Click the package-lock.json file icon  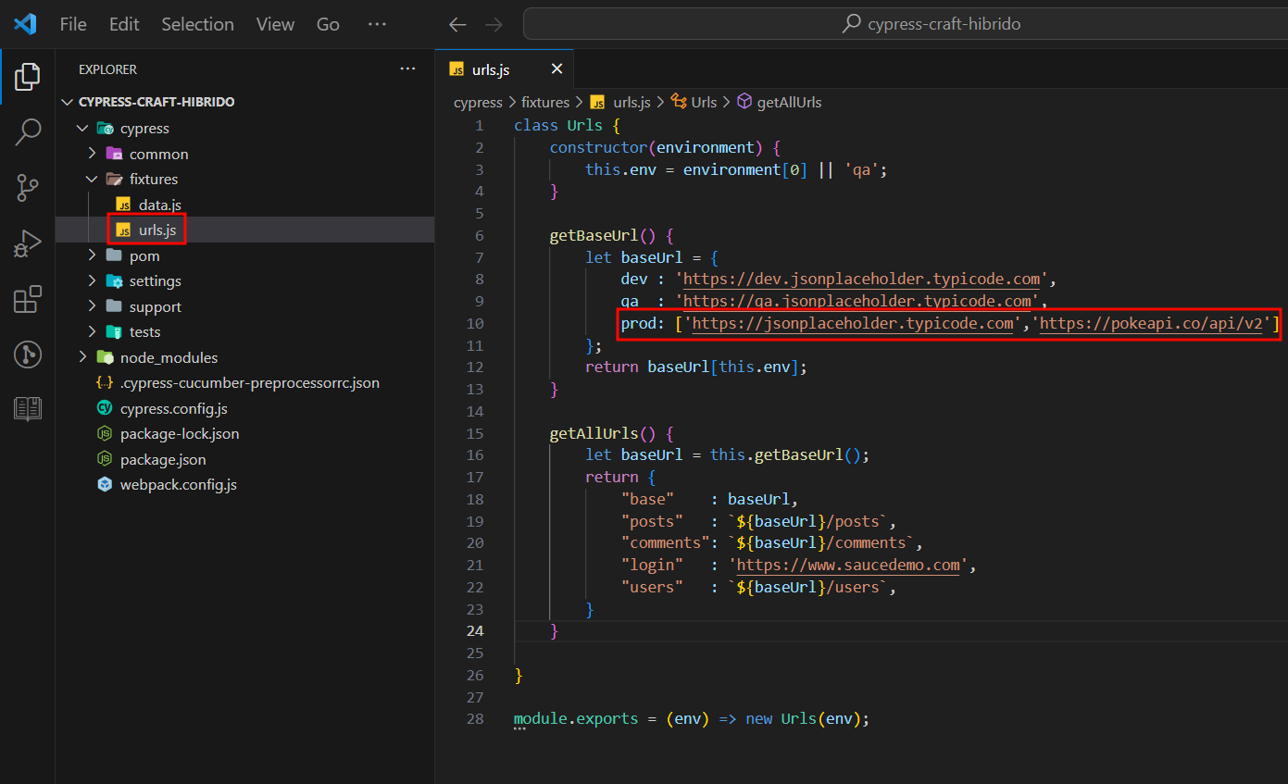pos(105,433)
